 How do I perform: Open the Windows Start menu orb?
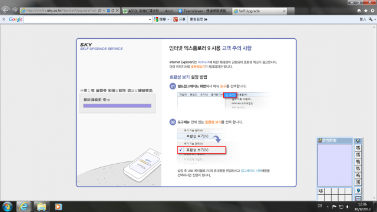coord(7,207)
